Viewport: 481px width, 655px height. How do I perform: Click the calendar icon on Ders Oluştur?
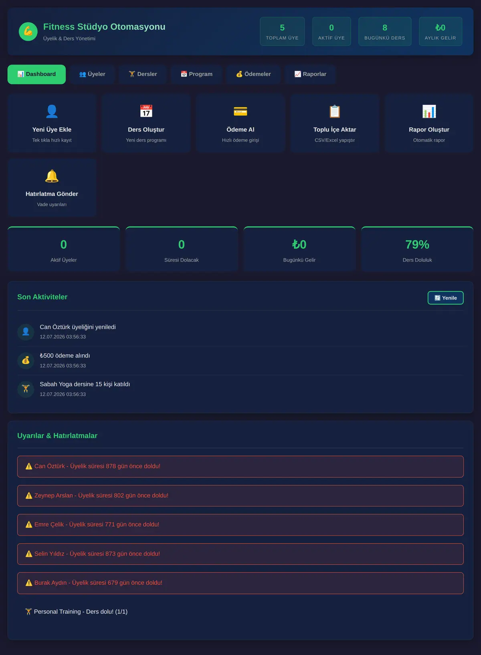(146, 111)
